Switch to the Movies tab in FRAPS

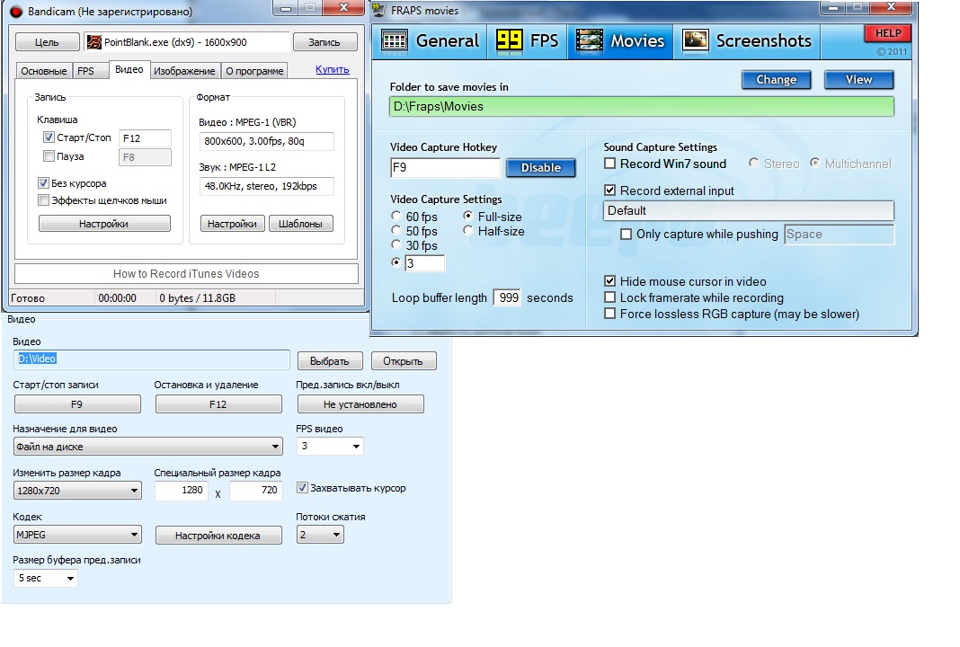(x=620, y=41)
